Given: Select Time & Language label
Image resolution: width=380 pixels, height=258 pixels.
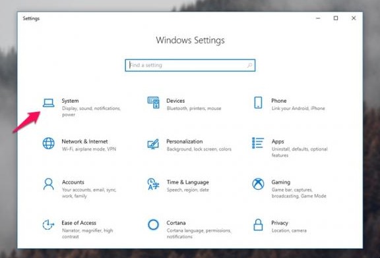Looking at the screenshot, I should pyautogui.click(x=187, y=182).
